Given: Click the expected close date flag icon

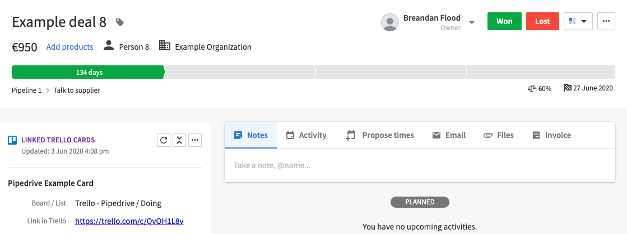Looking at the screenshot, I should pyautogui.click(x=567, y=88).
